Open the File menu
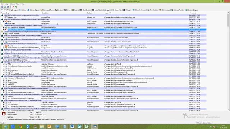This screenshot has height=129, width=230. coord(2,4)
